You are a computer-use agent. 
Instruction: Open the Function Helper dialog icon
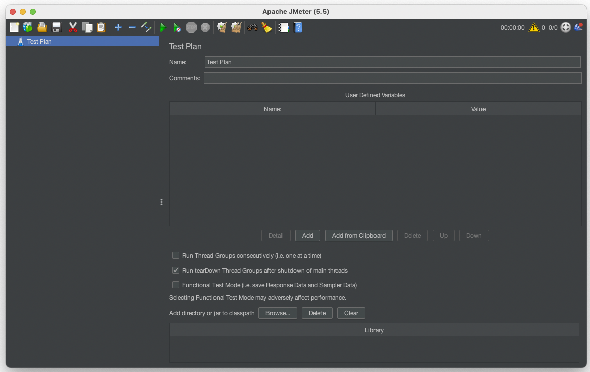(x=283, y=27)
